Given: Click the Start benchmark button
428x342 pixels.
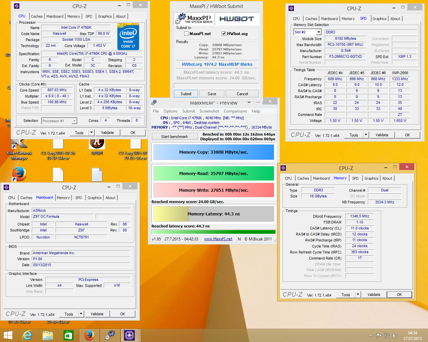Looking at the screenshot, I should coord(175,137).
